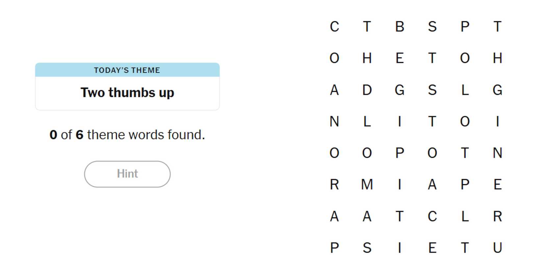Select the S between G and L
543x271 pixels.
tap(432, 90)
